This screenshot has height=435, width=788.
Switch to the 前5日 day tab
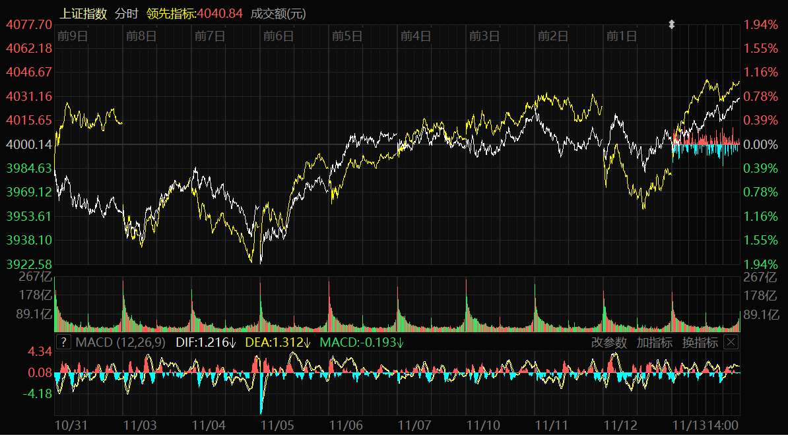(x=347, y=36)
